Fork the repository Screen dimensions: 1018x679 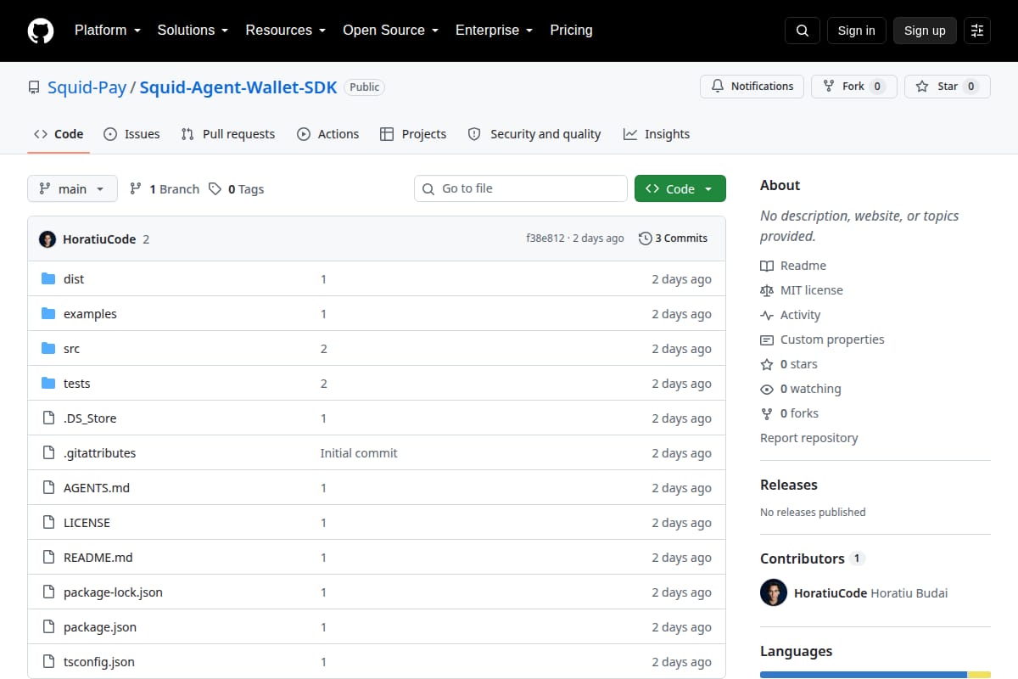coord(854,87)
